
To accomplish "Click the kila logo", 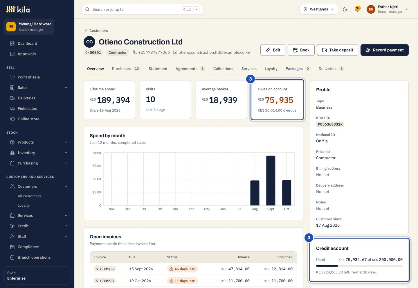I will (x=18, y=9).
